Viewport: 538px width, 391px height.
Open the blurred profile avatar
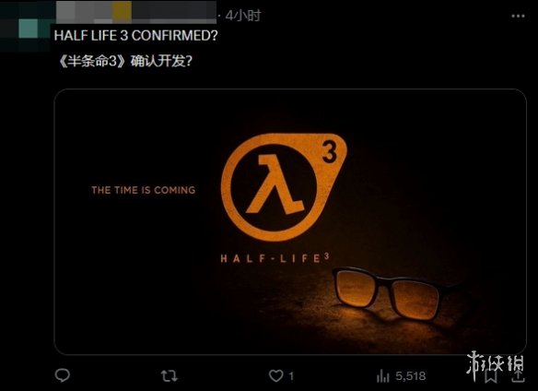tap(26, 26)
